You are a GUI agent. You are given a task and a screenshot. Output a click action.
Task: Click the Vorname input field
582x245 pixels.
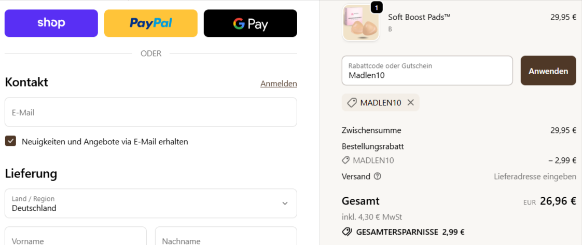76,238
